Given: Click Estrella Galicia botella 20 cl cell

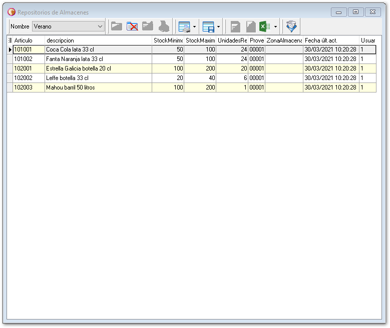Looking at the screenshot, I should [98, 68].
